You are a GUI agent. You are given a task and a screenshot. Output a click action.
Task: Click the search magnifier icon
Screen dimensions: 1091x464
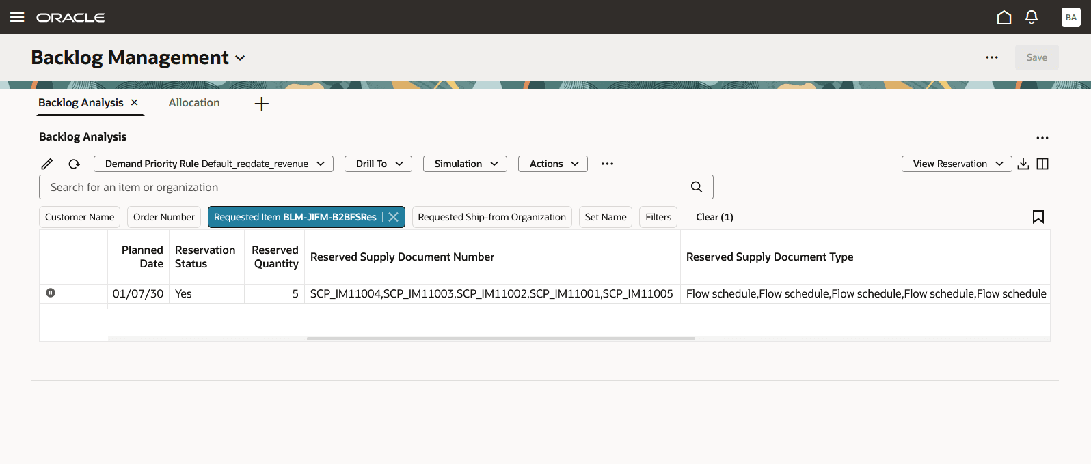pos(697,187)
